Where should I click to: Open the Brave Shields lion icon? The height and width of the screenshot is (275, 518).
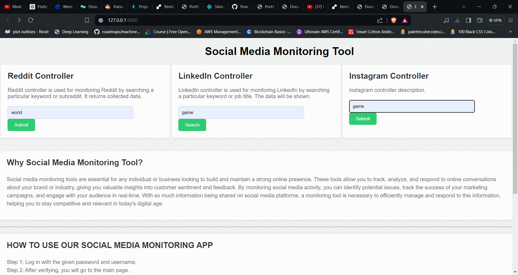(394, 20)
